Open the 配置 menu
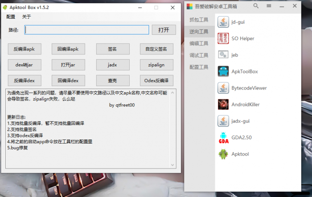The height and width of the screenshot is (197, 312). coord(11,17)
